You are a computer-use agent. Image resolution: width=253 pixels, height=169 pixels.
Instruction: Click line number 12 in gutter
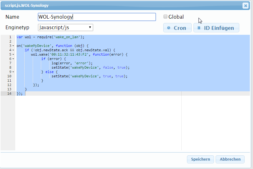tap(9, 85)
